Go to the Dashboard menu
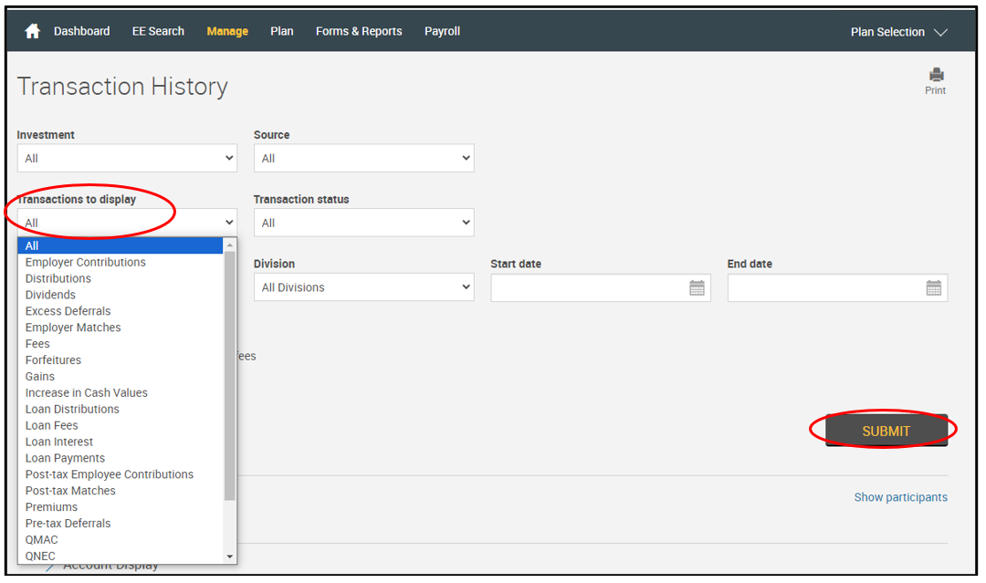This screenshot has height=583, width=986. coord(81,32)
